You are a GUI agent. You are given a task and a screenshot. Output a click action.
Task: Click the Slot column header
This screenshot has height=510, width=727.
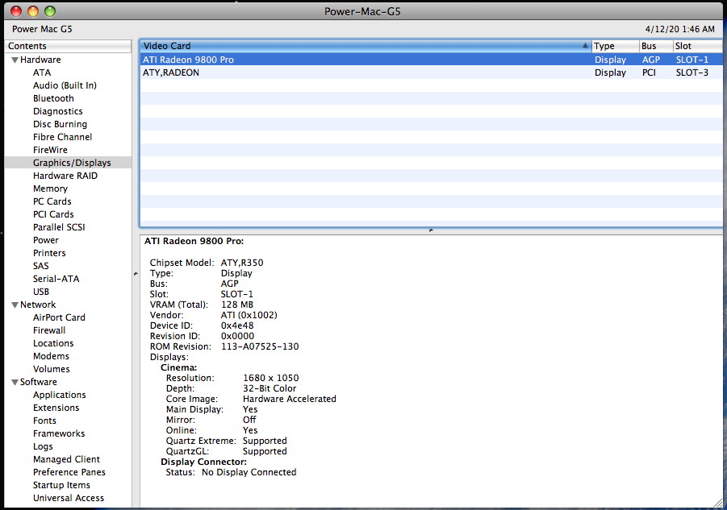coord(697,46)
